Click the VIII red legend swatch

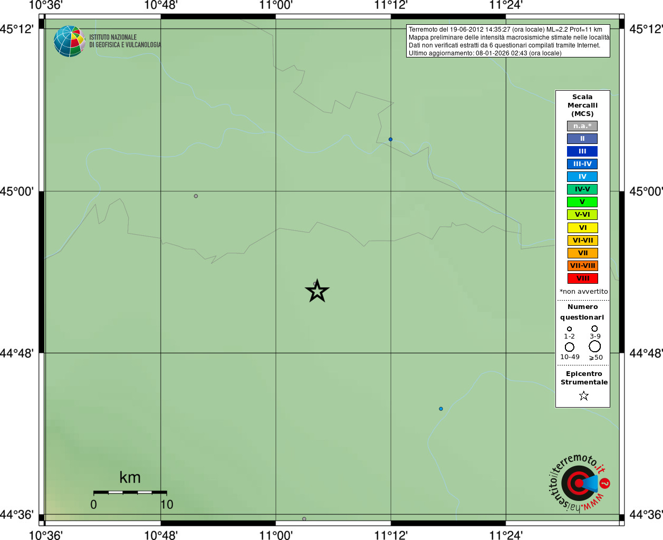coord(583,278)
